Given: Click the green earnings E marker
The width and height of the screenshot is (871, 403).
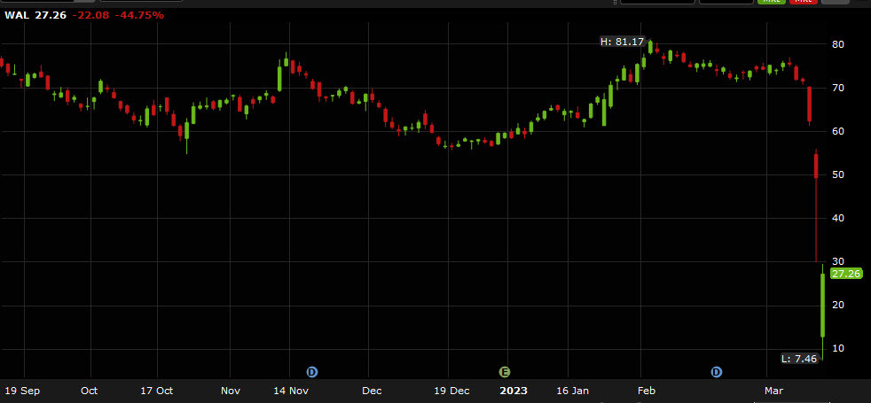Looking at the screenshot, I should tap(506, 372).
